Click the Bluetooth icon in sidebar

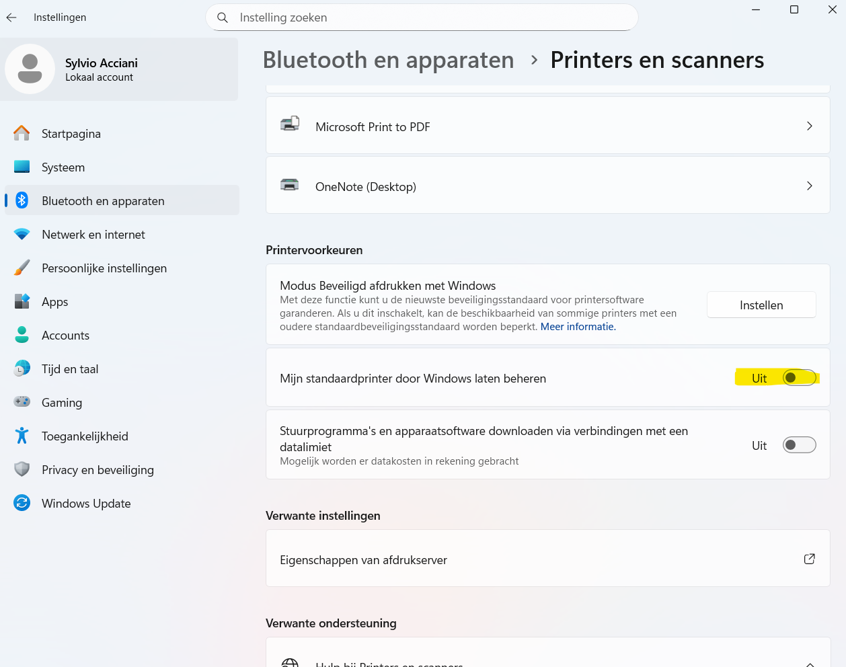[22, 200]
